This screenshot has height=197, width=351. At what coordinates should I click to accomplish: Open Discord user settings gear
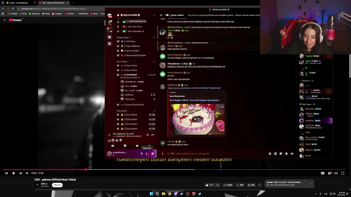click(153, 154)
